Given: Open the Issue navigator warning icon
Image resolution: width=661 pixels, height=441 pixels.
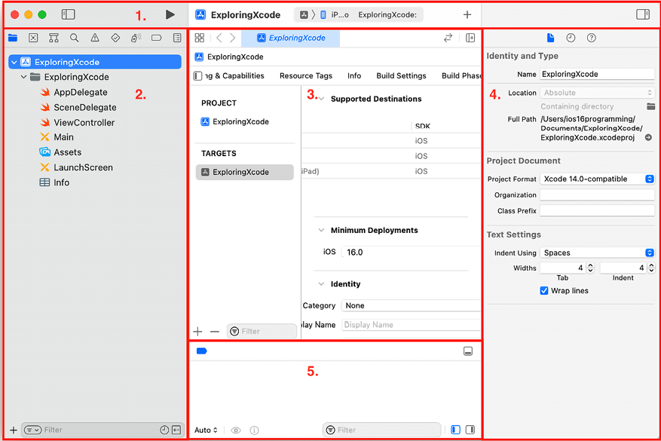Looking at the screenshot, I should [95, 38].
